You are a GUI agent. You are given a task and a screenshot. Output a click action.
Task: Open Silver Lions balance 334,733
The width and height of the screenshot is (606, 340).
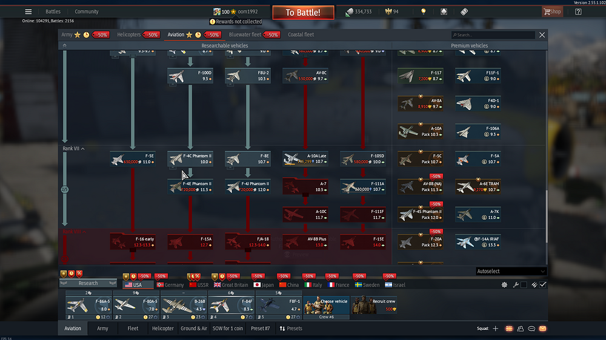click(x=359, y=11)
